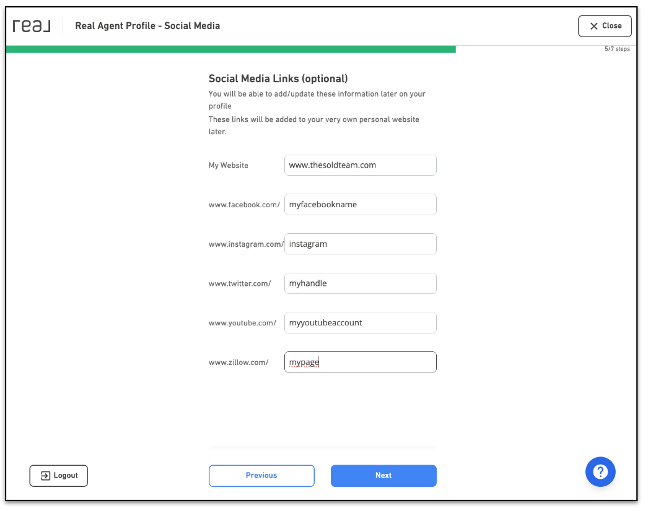Click the My Website input field
The height and width of the screenshot is (511, 648).
click(361, 165)
